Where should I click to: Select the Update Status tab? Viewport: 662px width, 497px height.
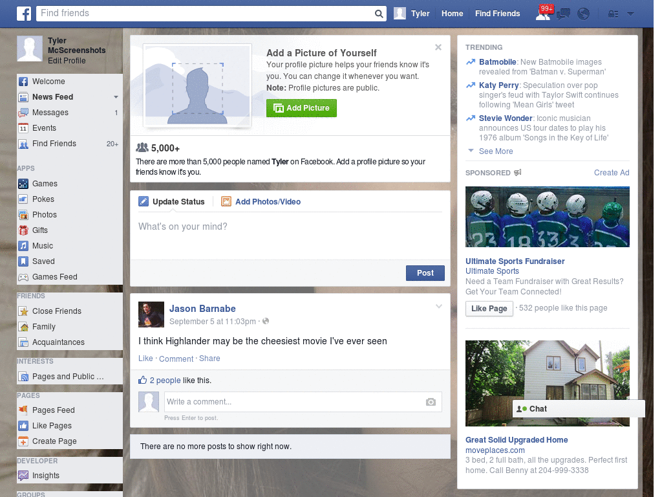pos(171,202)
